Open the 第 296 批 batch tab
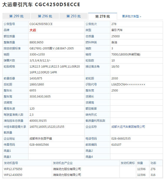Image resolution: width=164 pixels, height=179 pixels. click(45, 16)
